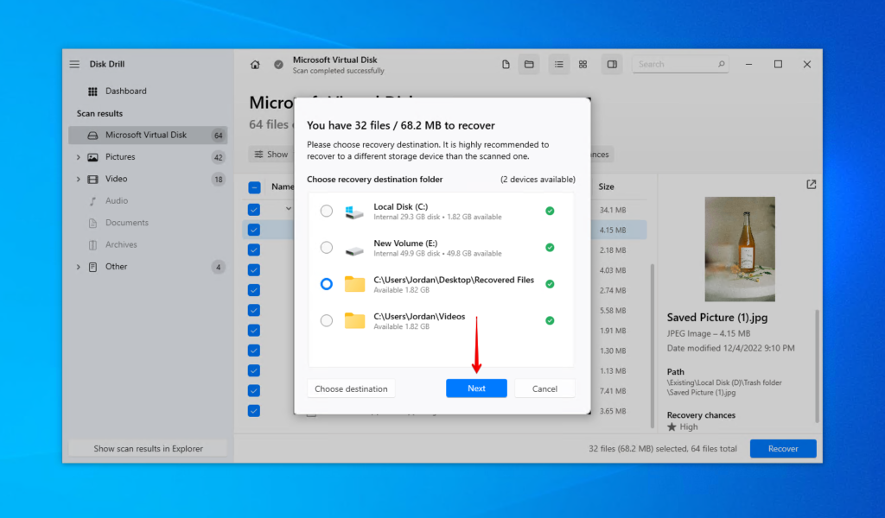Switch to grid view in the toolbar
Screen dimensions: 885x518
[x=583, y=64]
